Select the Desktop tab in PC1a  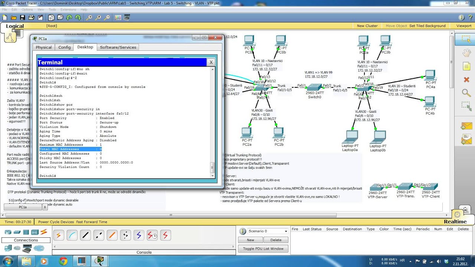(85, 47)
